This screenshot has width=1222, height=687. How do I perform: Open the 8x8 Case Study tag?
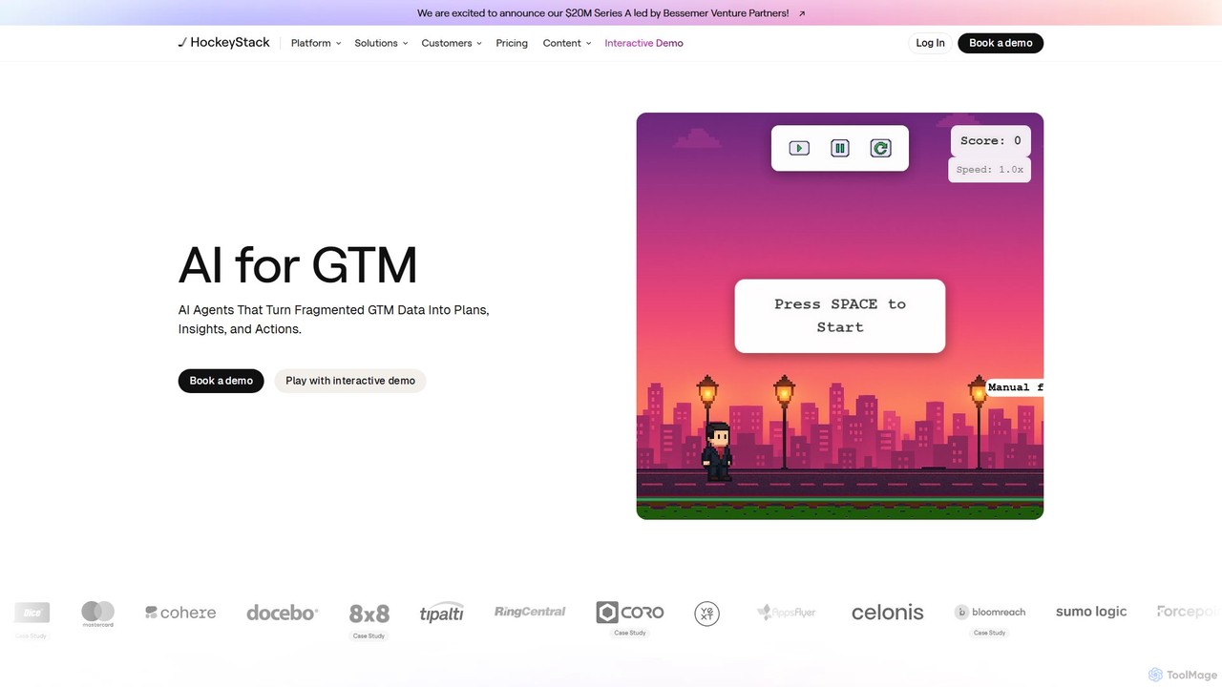coord(369,635)
